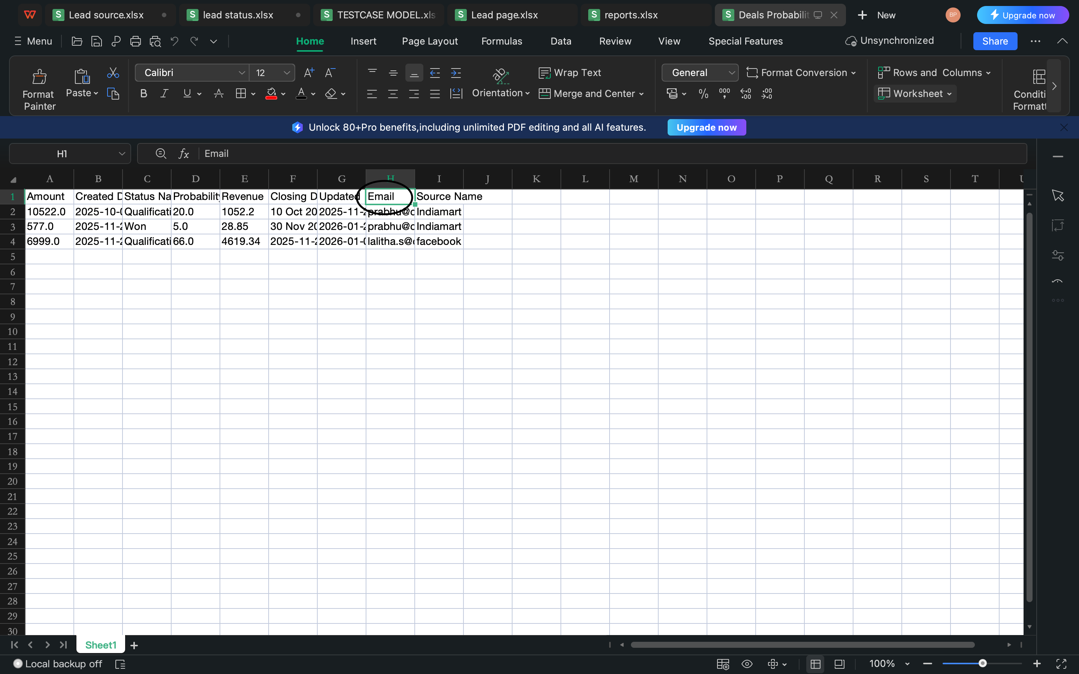
Task: Open the Name Box cell reference dropdown
Action: coord(122,154)
